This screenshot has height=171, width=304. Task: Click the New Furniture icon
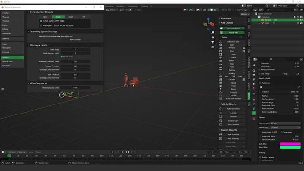(x=220, y=134)
